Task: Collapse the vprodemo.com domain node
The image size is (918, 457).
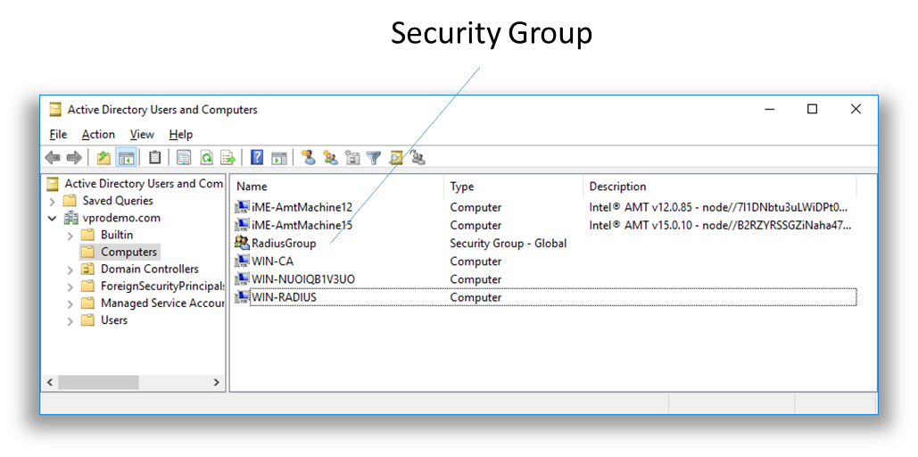Action: 53,218
